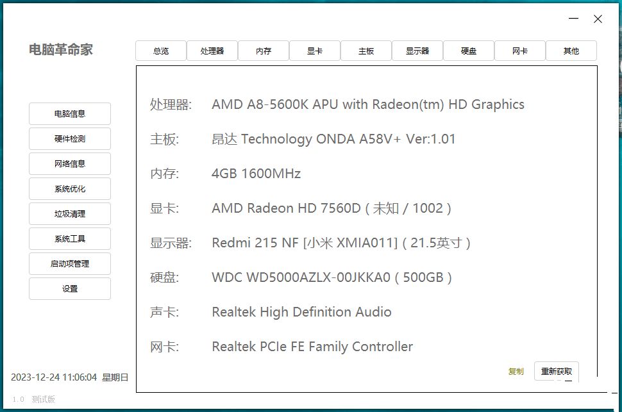622x412 pixels.
Task: Open 启动项管理 from the sidebar
Action: pyautogui.click(x=70, y=263)
